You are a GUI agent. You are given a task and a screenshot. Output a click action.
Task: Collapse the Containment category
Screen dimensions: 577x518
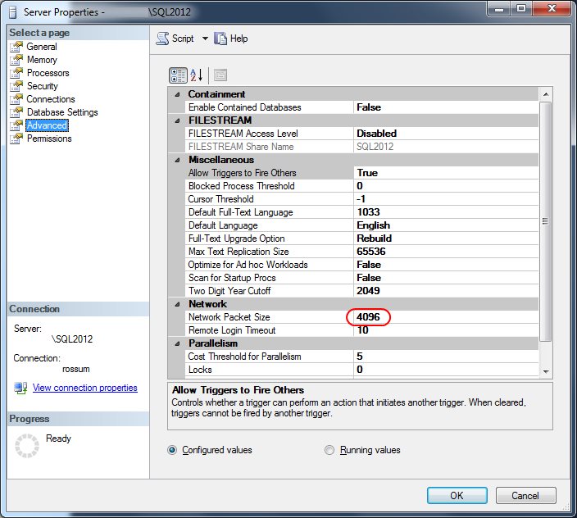coord(177,94)
